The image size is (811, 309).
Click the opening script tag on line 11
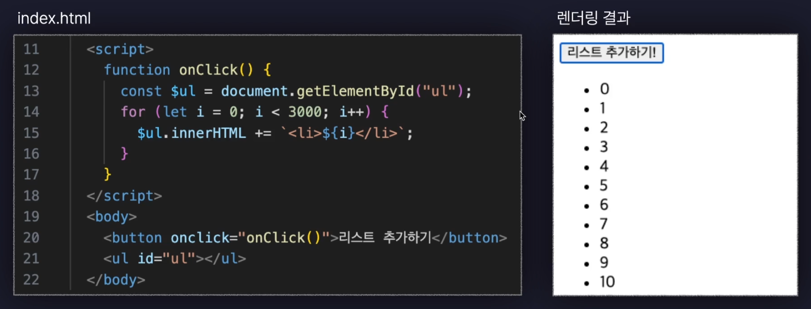120,49
